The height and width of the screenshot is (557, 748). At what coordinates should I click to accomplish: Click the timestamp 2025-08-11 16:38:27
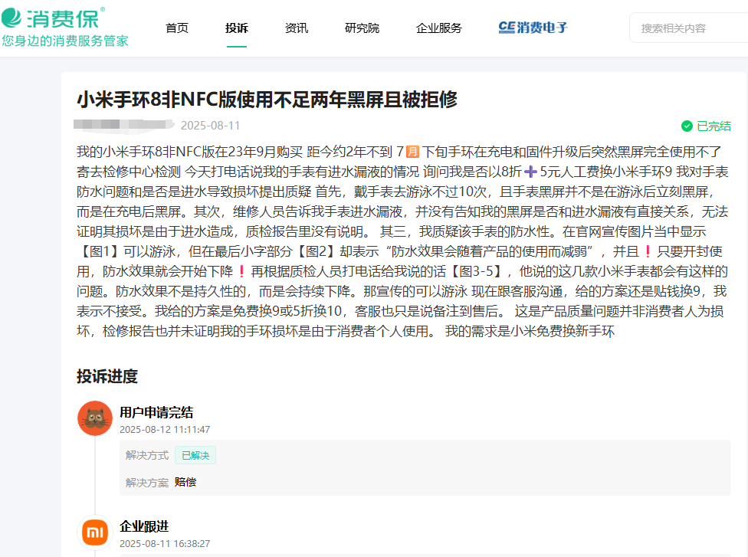click(165, 544)
